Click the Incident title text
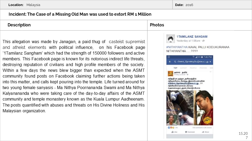 [80, 14]
